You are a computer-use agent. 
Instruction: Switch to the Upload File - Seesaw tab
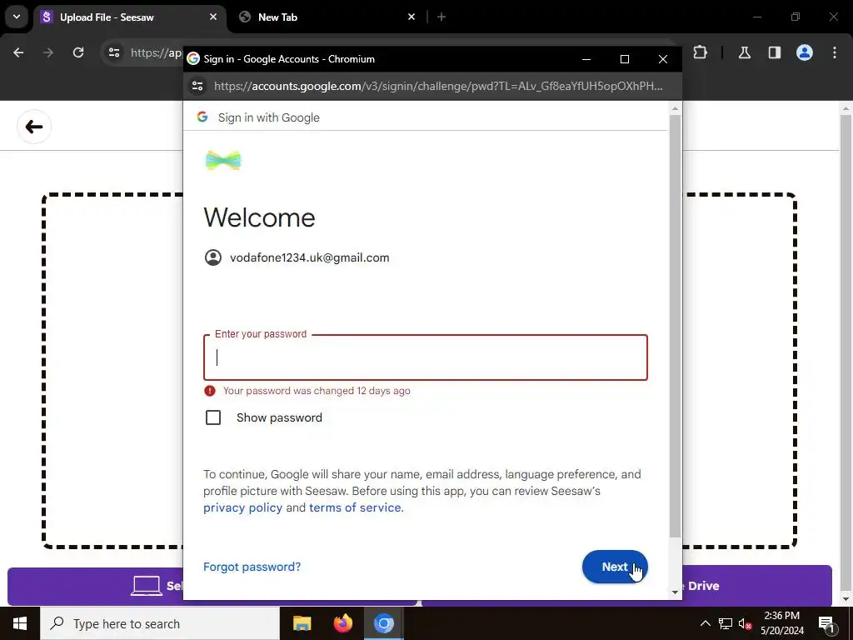coord(129,17)
